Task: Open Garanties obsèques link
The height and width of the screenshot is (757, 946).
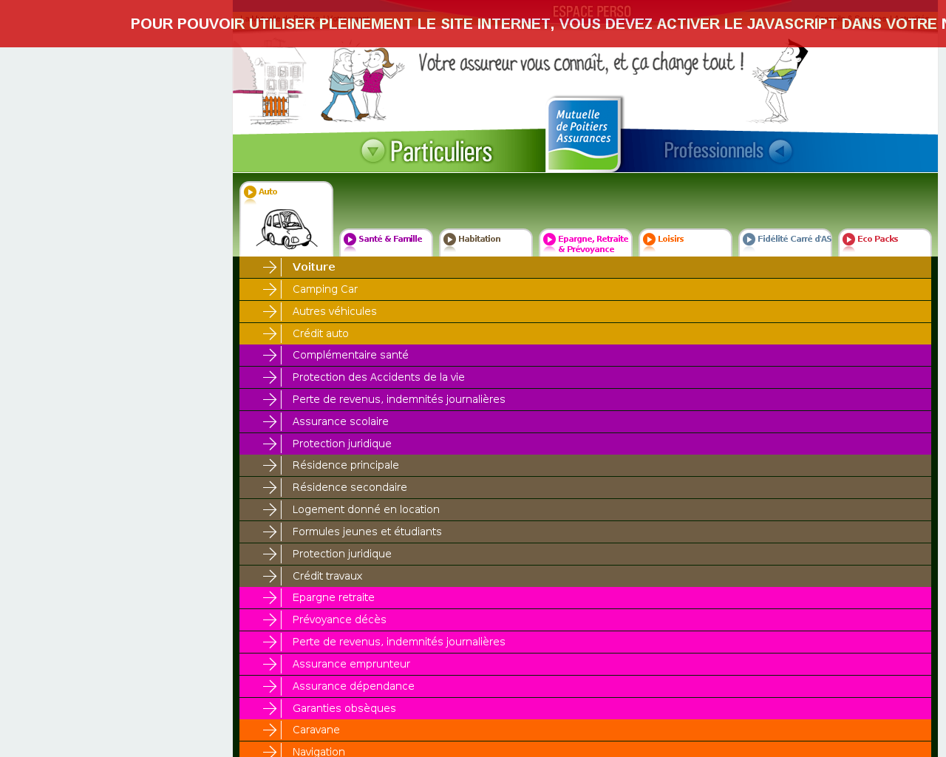Action: [585, 709]
